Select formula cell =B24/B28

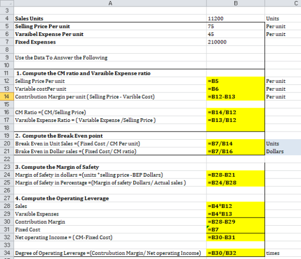[x=236, y=183]
